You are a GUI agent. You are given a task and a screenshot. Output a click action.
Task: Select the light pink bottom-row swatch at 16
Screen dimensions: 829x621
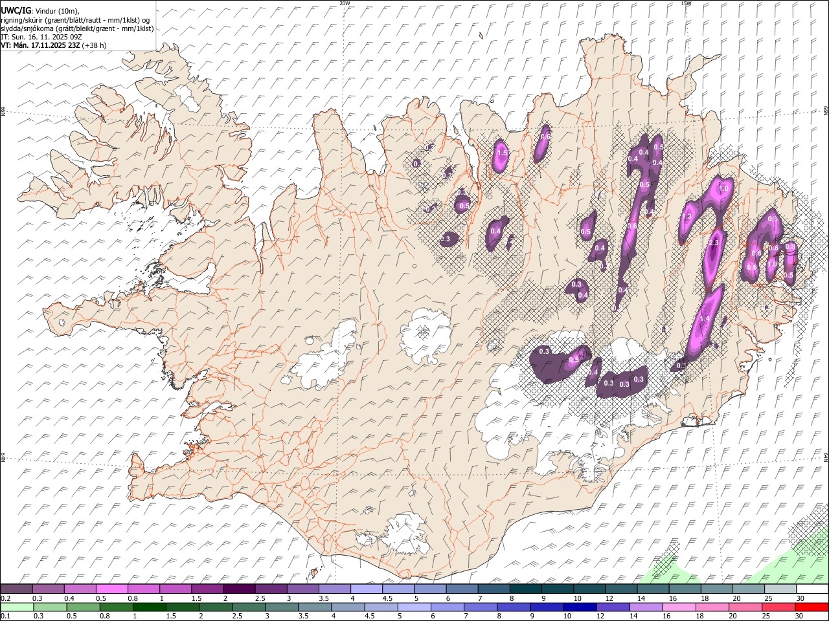(x=679, y=607)
